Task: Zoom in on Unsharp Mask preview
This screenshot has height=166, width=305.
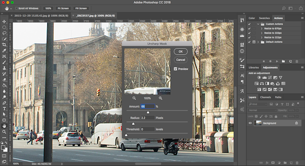Action: (x=160, y=98)
